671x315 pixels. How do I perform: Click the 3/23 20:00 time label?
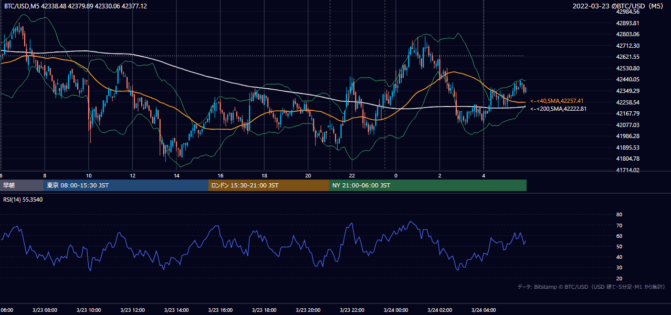point(308,310)
